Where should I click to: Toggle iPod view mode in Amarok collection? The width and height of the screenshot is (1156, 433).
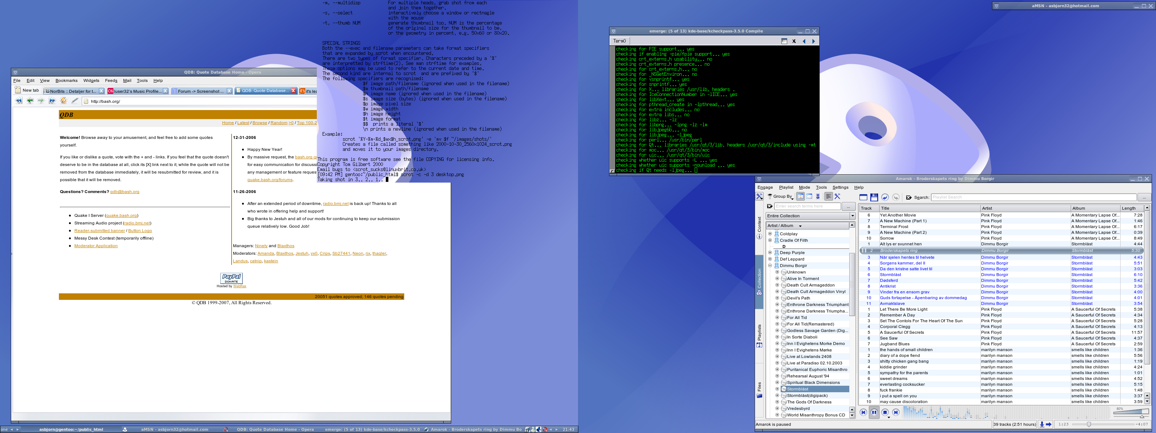click(818, 196)
